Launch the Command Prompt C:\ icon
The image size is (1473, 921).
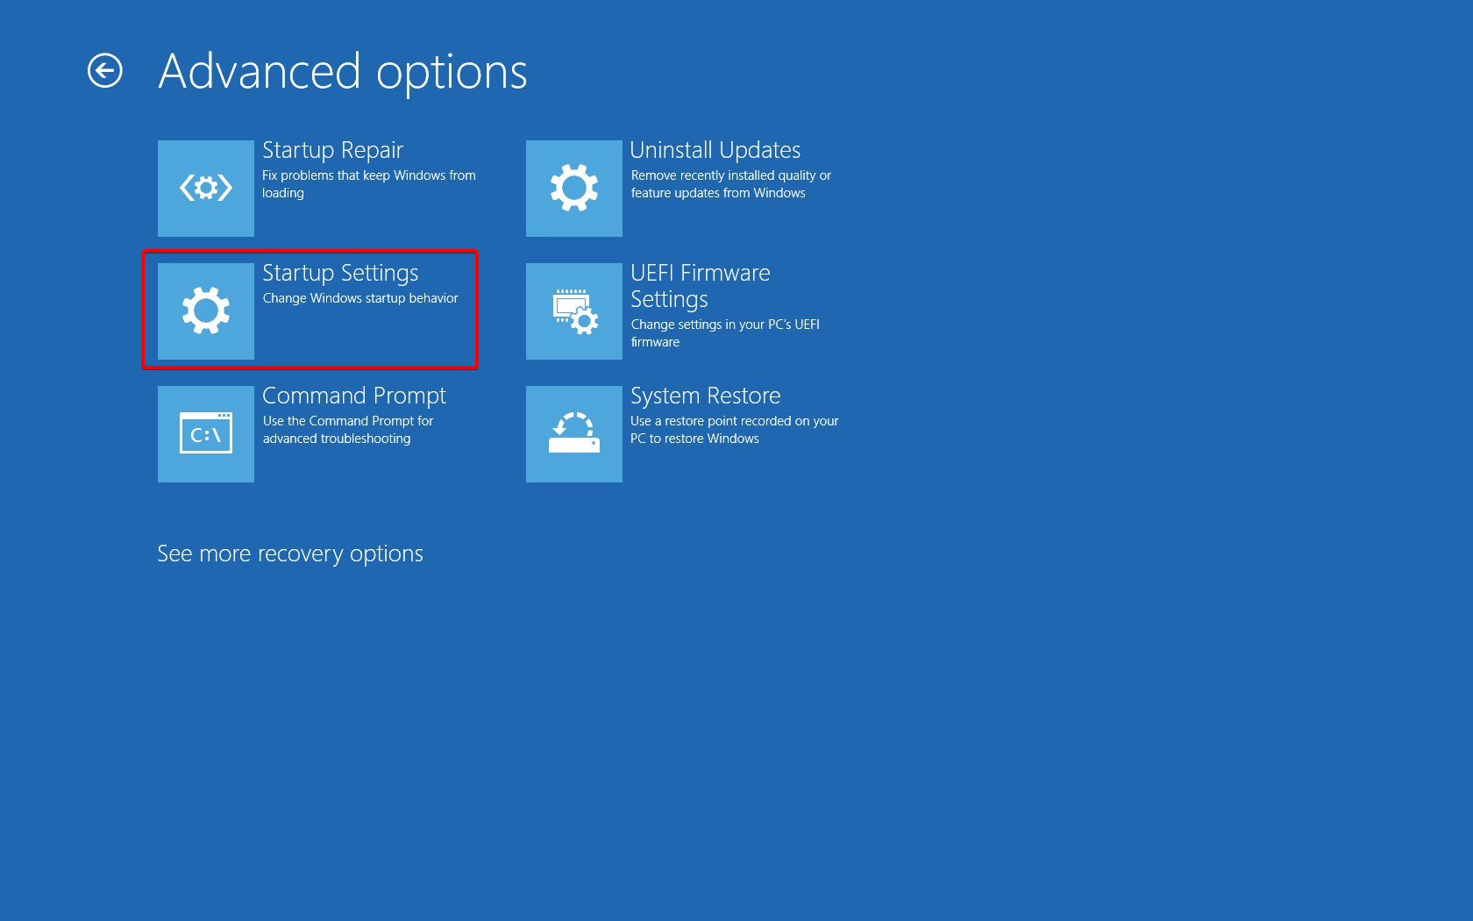tap(206, 434)
